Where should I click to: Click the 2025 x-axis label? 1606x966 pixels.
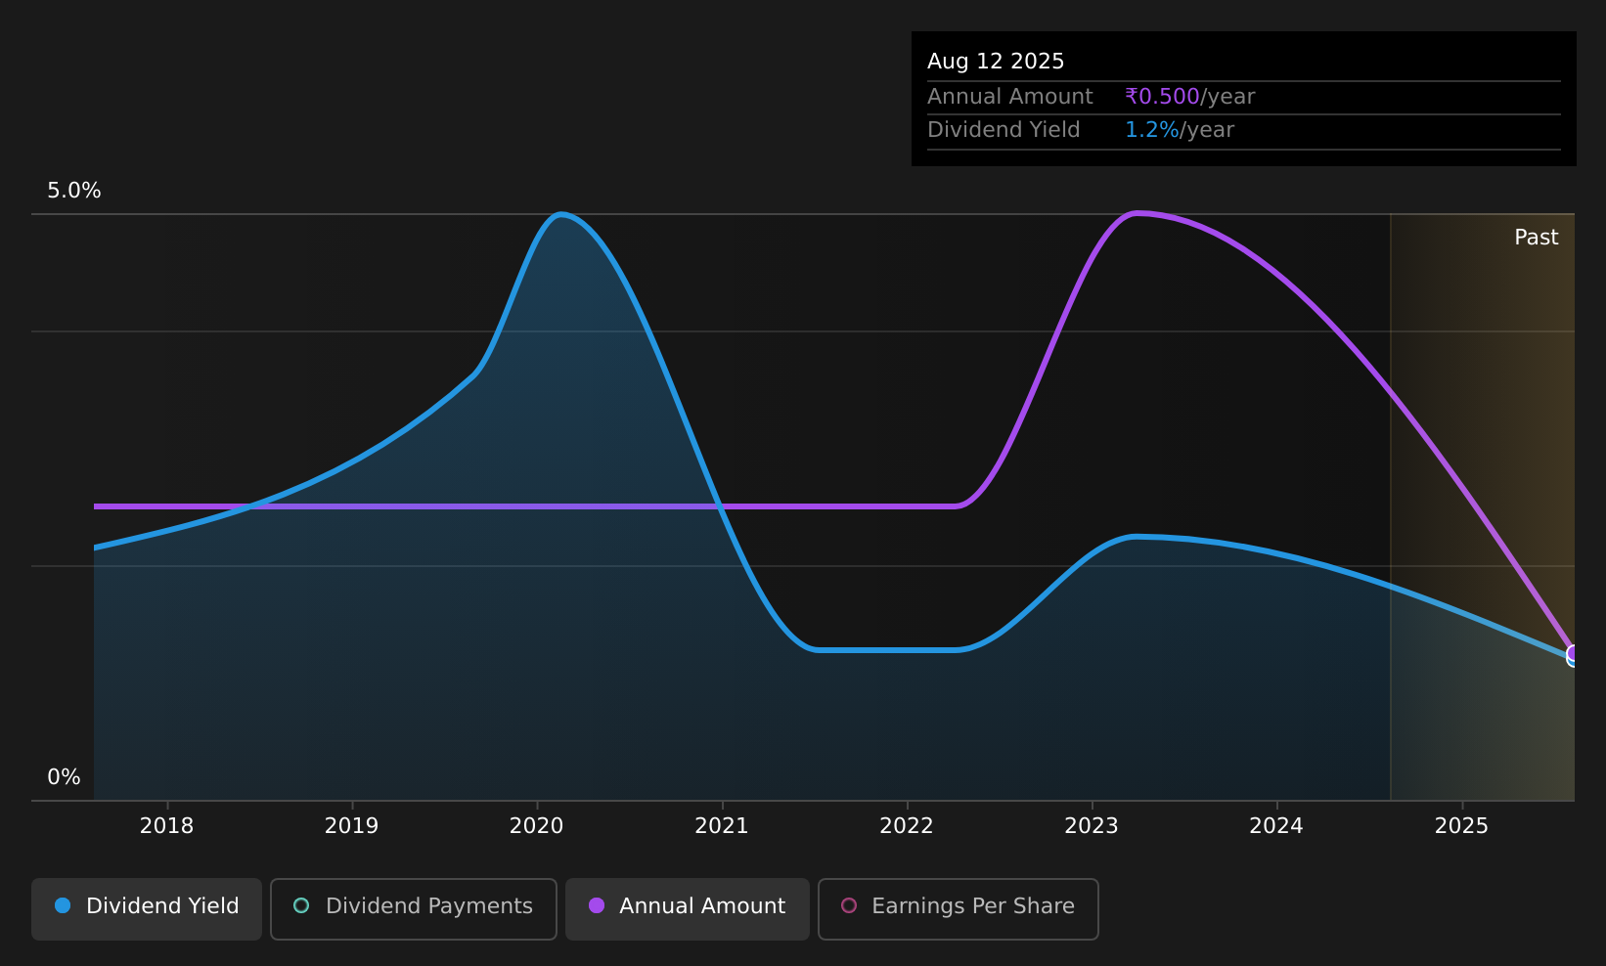coord(1461,826)
